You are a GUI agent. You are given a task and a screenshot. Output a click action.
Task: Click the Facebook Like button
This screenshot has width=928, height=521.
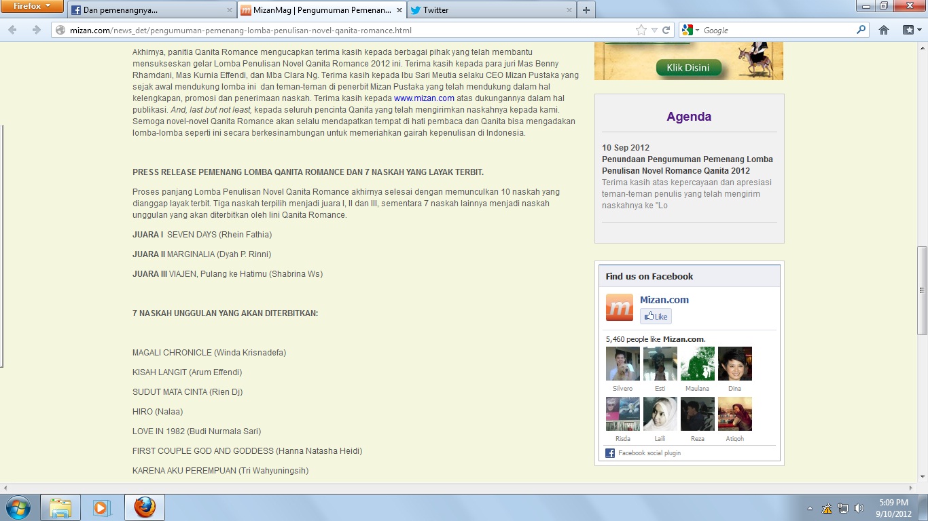656,316
